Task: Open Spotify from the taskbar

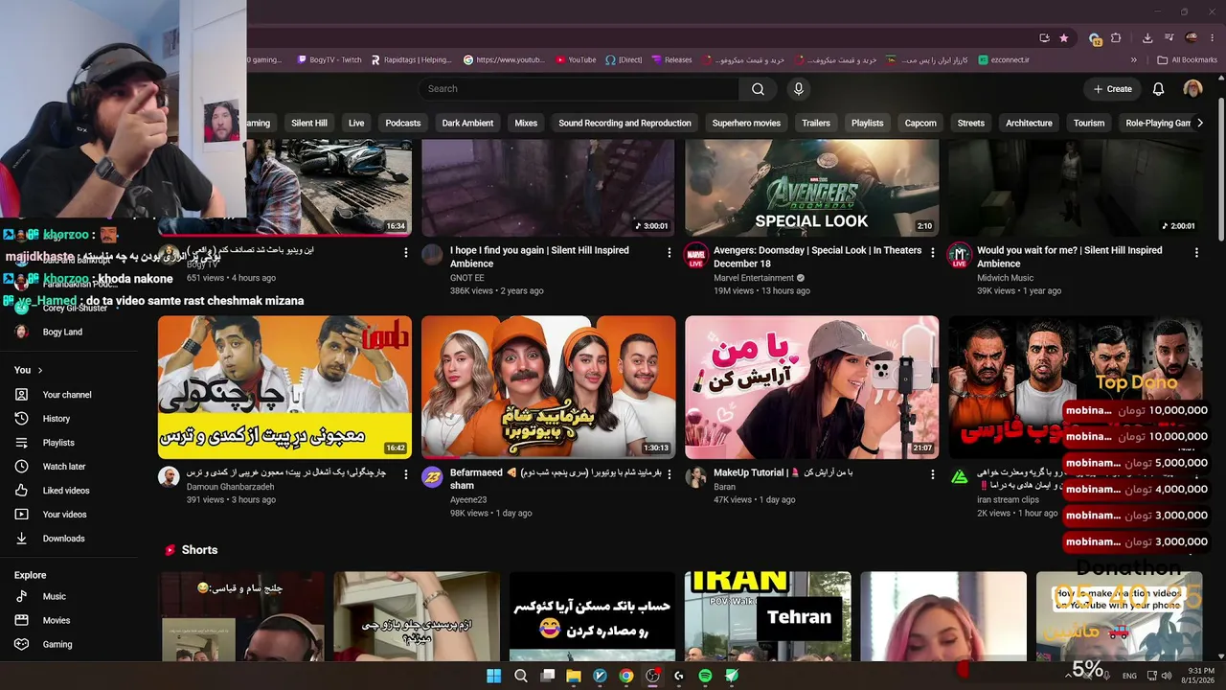Action: 705,676
